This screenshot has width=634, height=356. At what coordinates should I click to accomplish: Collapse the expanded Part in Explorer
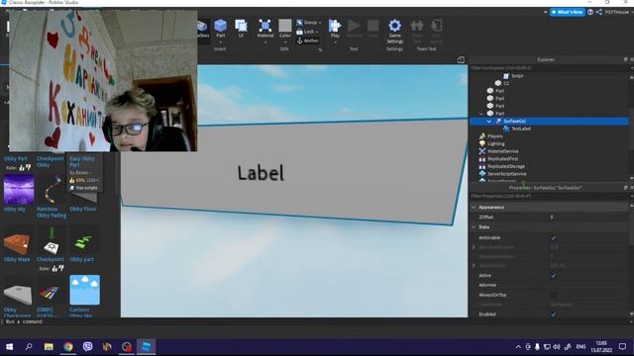point(481,114)
